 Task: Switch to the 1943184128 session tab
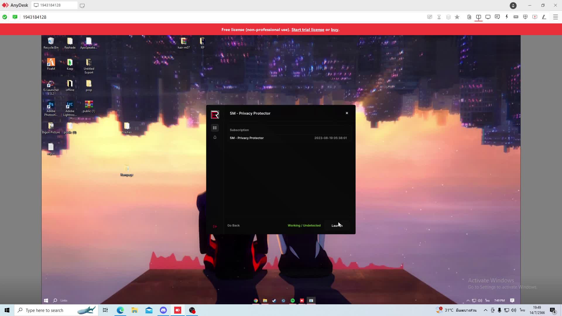click(x=54, y=5)
